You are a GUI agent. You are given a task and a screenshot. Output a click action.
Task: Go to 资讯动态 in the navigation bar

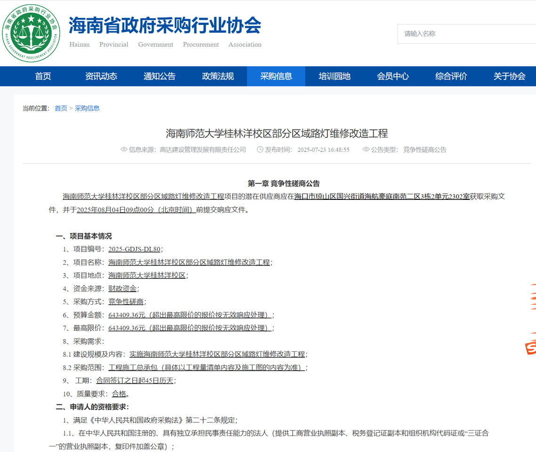[101, 76]
